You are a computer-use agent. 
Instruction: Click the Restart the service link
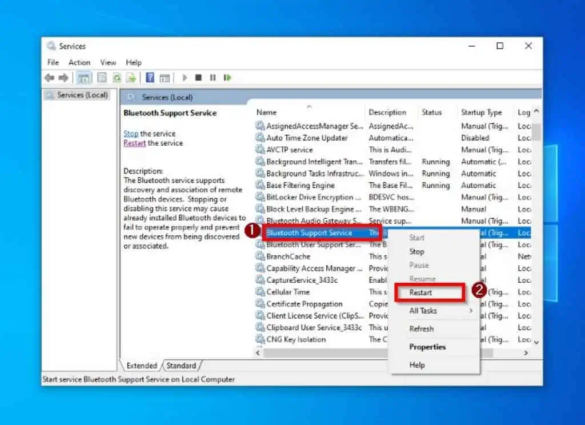click(134, 143)
